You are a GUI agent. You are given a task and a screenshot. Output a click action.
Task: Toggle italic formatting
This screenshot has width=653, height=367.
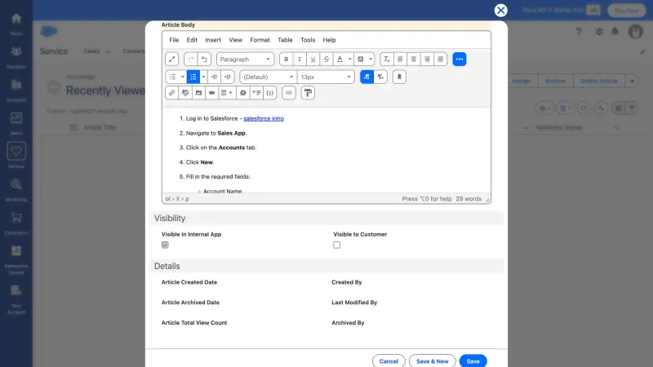pyautogui.click(x=300, y=59)
